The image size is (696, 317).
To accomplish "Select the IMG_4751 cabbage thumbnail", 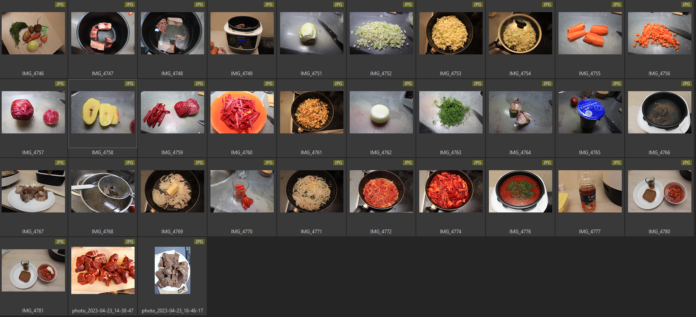I will point(312,33).
